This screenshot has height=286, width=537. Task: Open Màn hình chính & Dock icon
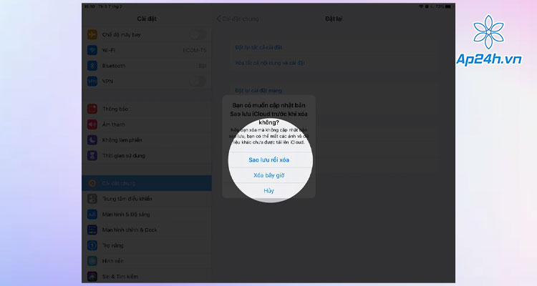pos(92,230)
